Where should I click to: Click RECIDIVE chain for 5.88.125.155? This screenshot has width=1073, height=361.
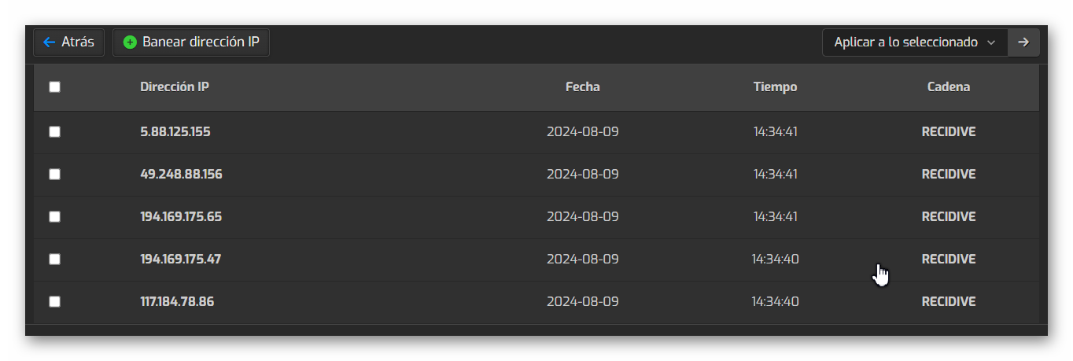pyautogui.click(x=949, y=132)
